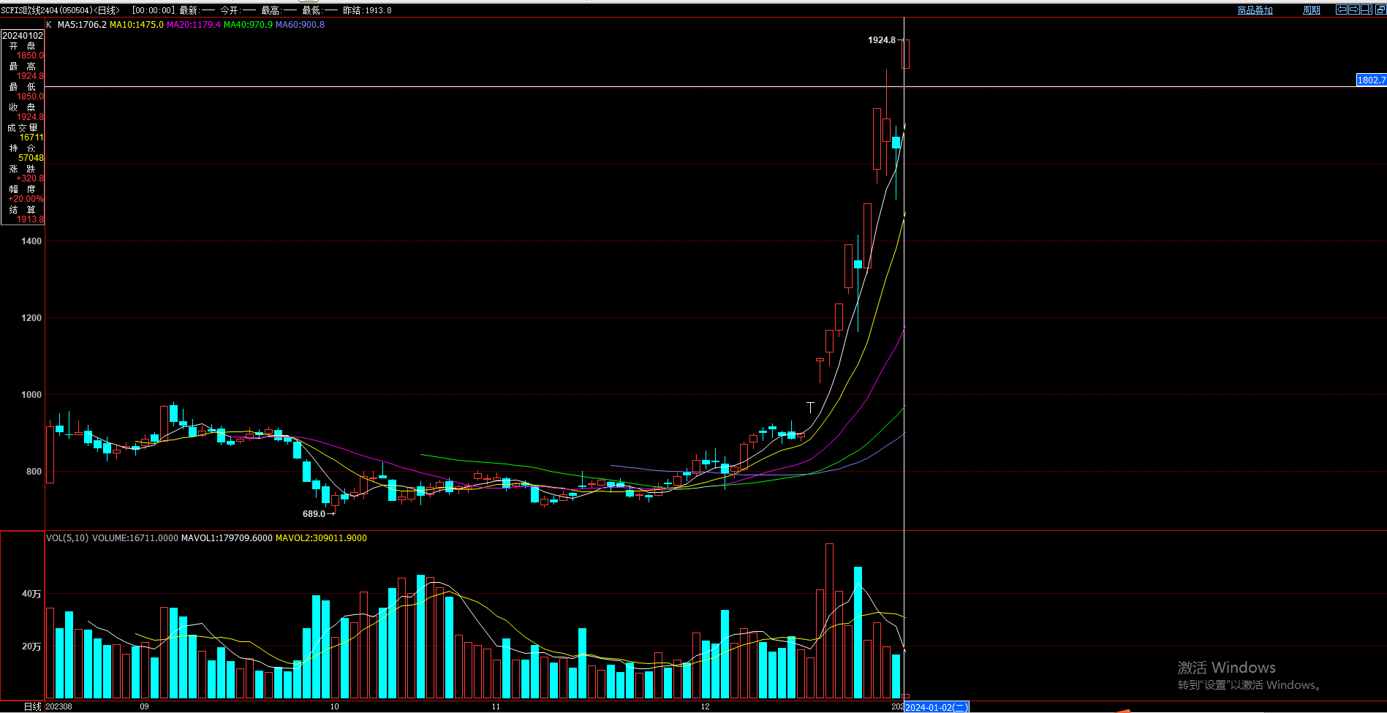Click the 689.0 low price marker
The width and height of the screenshot is (1387, 713).
point(314,514)
